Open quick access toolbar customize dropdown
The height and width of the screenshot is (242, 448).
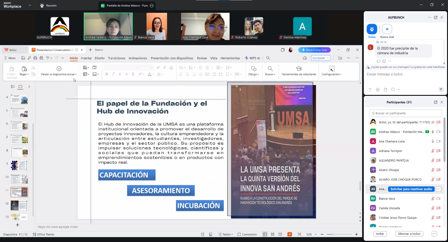(63, 58)
